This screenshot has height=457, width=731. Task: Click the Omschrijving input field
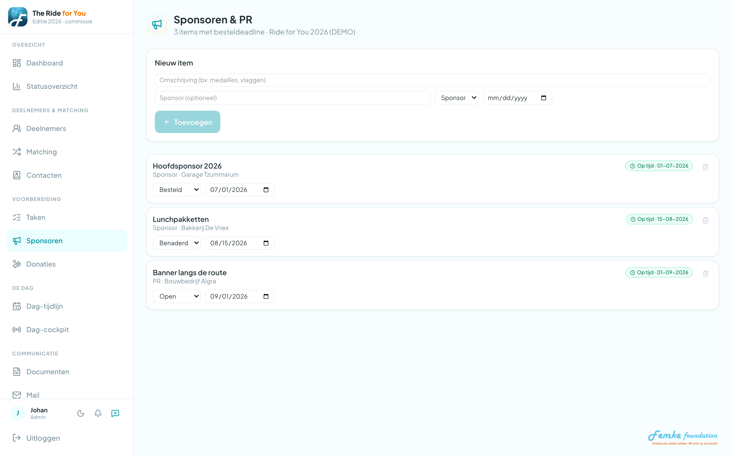click(432, 80)
